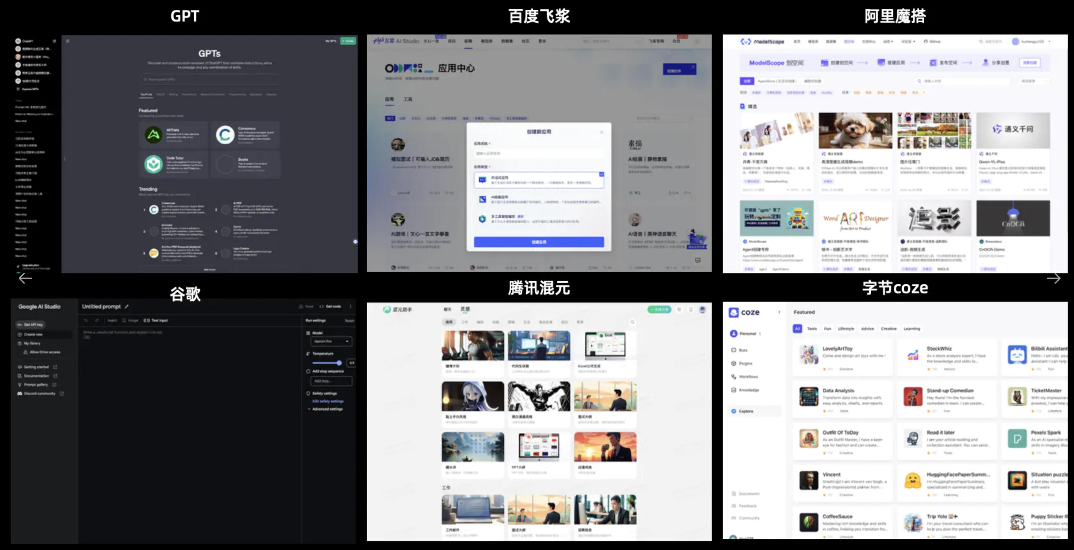The height and width of the screenshot is (550, 1074).
Task: Click the Consensus GPT in Featured list
Action: coord(245,135)
